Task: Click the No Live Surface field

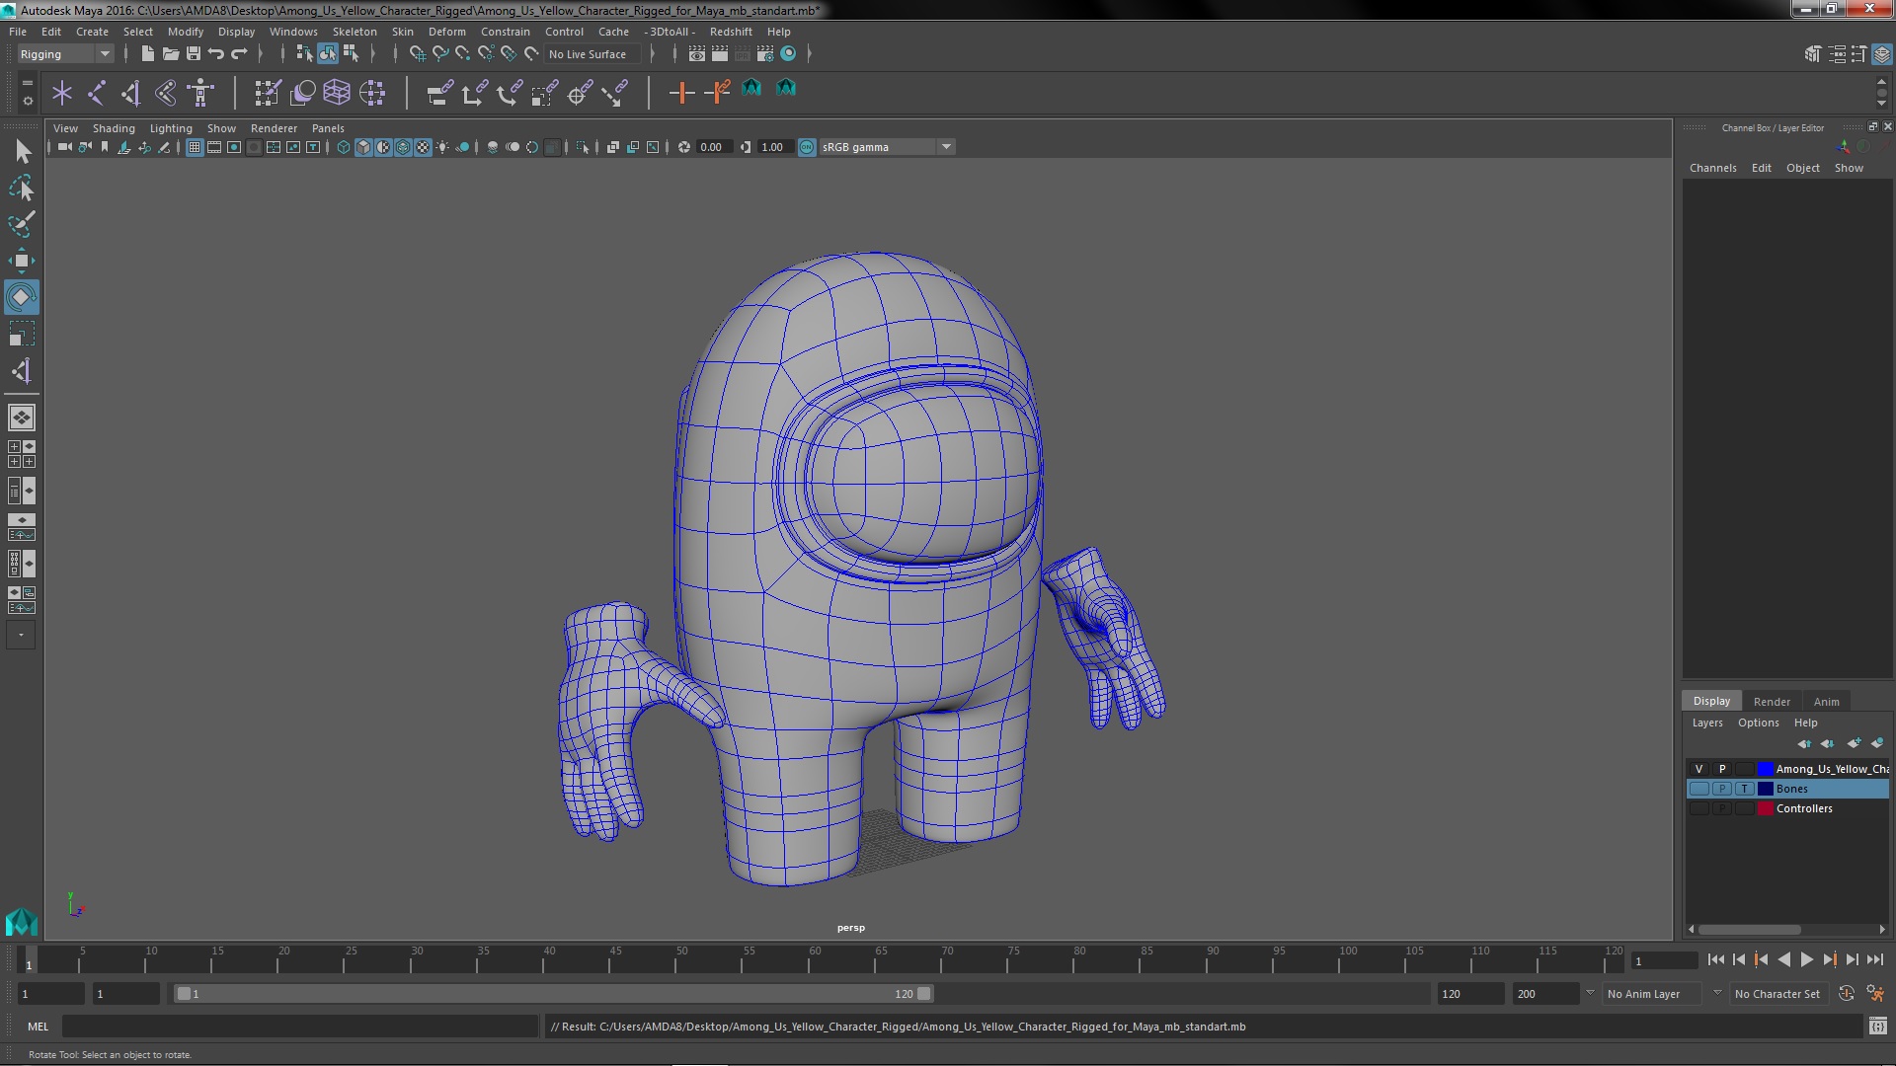Action: point(591,54)
